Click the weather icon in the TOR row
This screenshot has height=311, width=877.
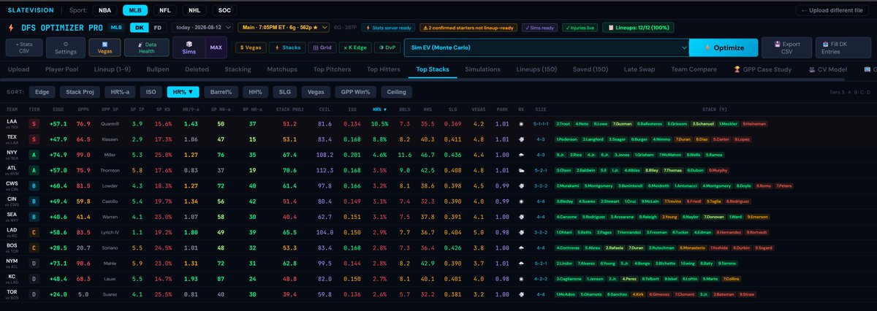pyautogui.click(x=521, y=293)
